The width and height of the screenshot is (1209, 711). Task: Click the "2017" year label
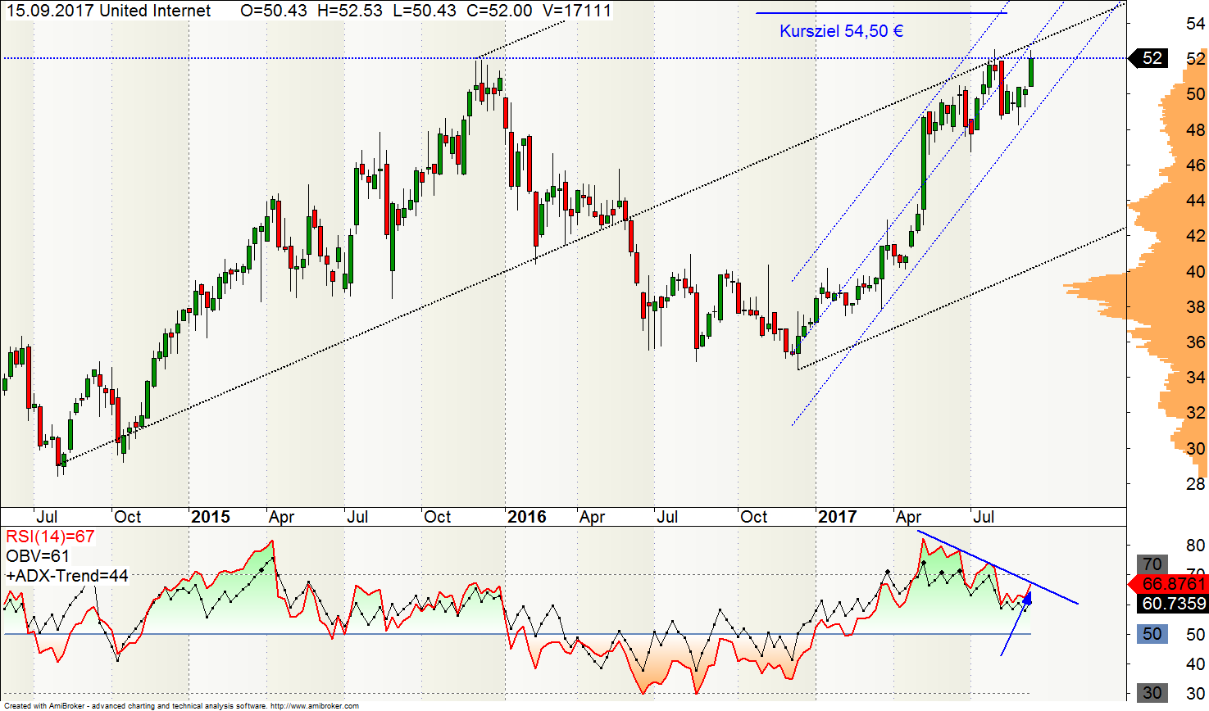[x=837, y=517]
